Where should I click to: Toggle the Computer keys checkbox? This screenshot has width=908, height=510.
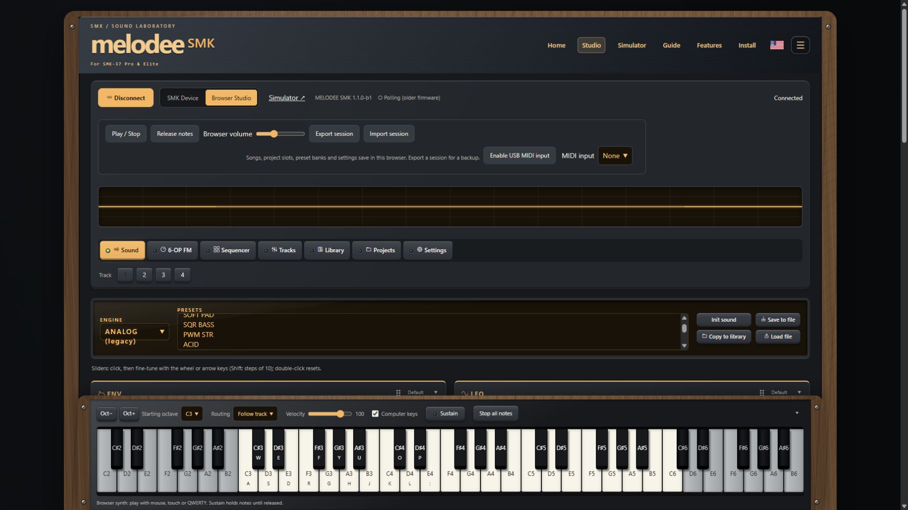coord(375,414)
